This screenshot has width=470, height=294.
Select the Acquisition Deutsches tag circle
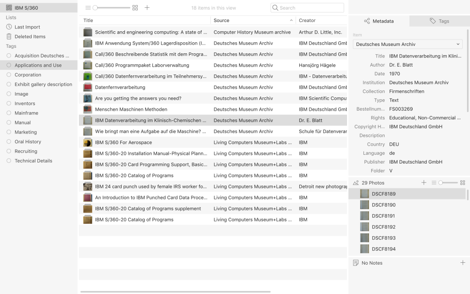tap(9, 56)
